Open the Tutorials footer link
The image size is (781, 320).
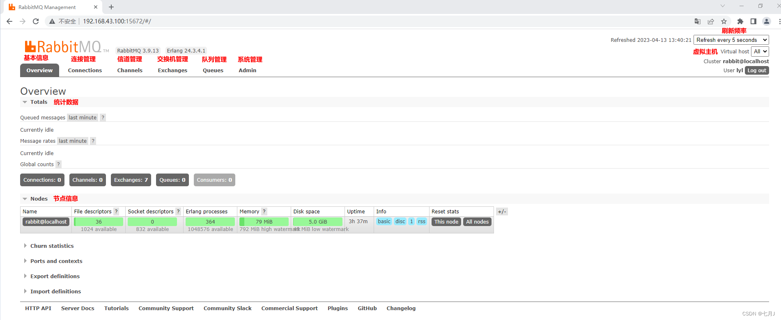(116, 308)
